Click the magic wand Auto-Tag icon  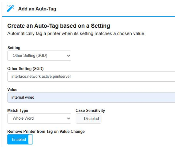(x=10, y=8)
